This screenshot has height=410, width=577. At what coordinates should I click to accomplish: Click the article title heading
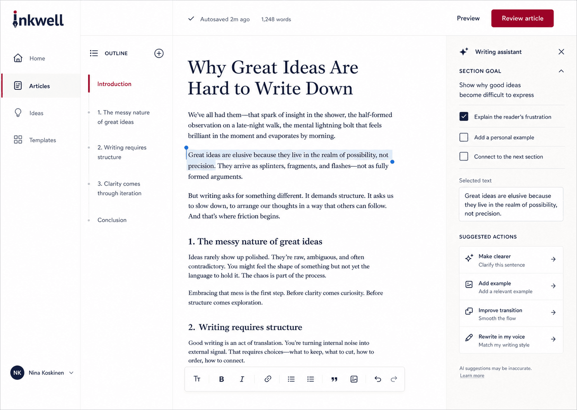273,78
